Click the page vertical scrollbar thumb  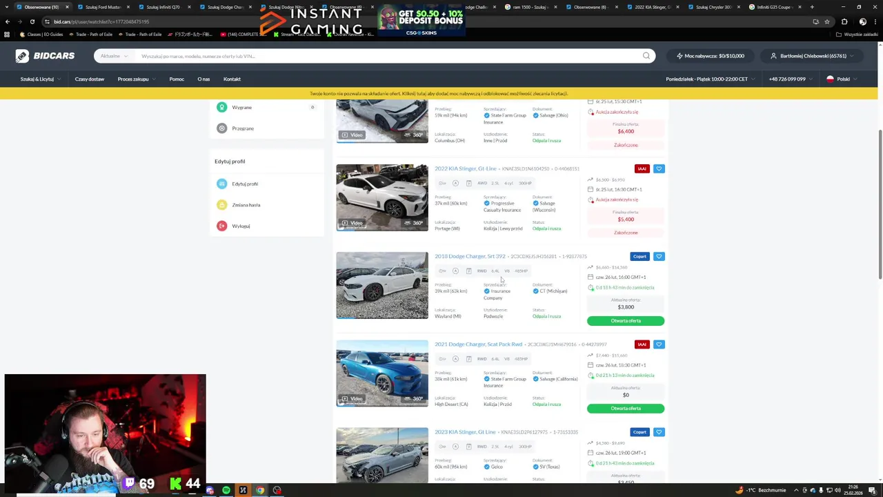point(880,204)
